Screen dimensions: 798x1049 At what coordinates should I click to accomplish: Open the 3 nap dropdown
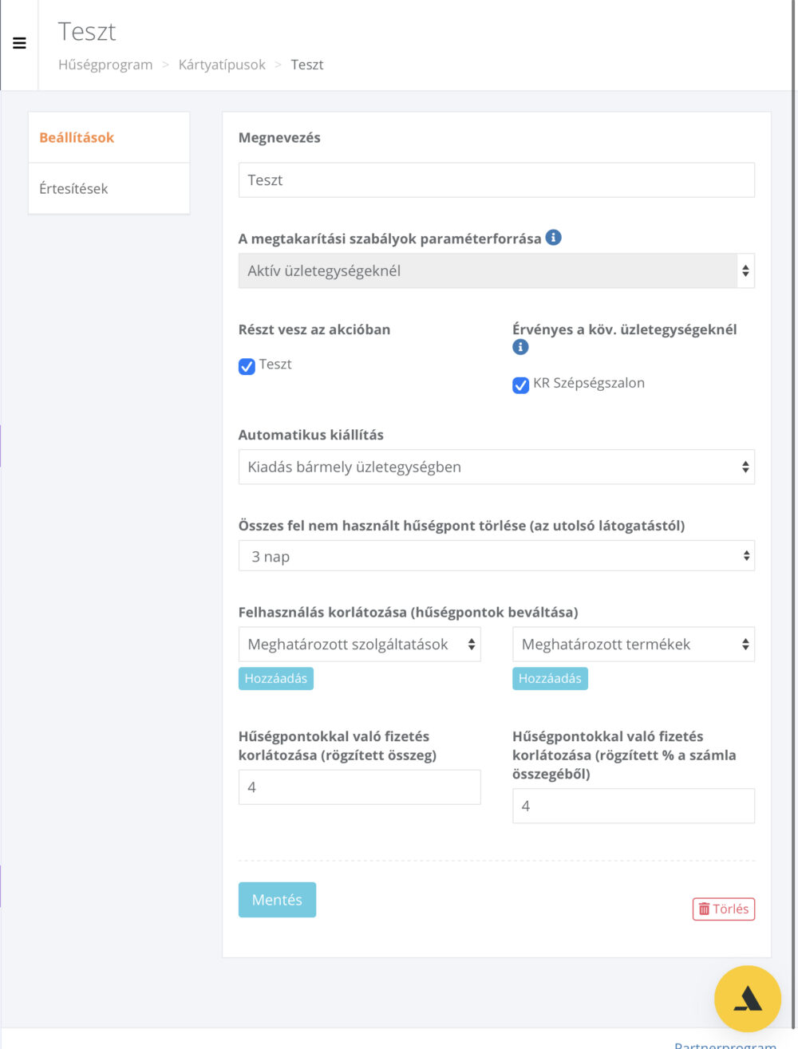496,556
